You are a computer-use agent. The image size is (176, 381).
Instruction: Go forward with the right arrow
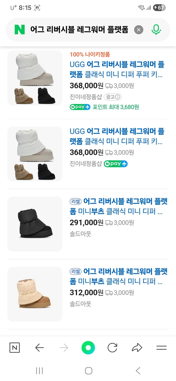point(64,347)
